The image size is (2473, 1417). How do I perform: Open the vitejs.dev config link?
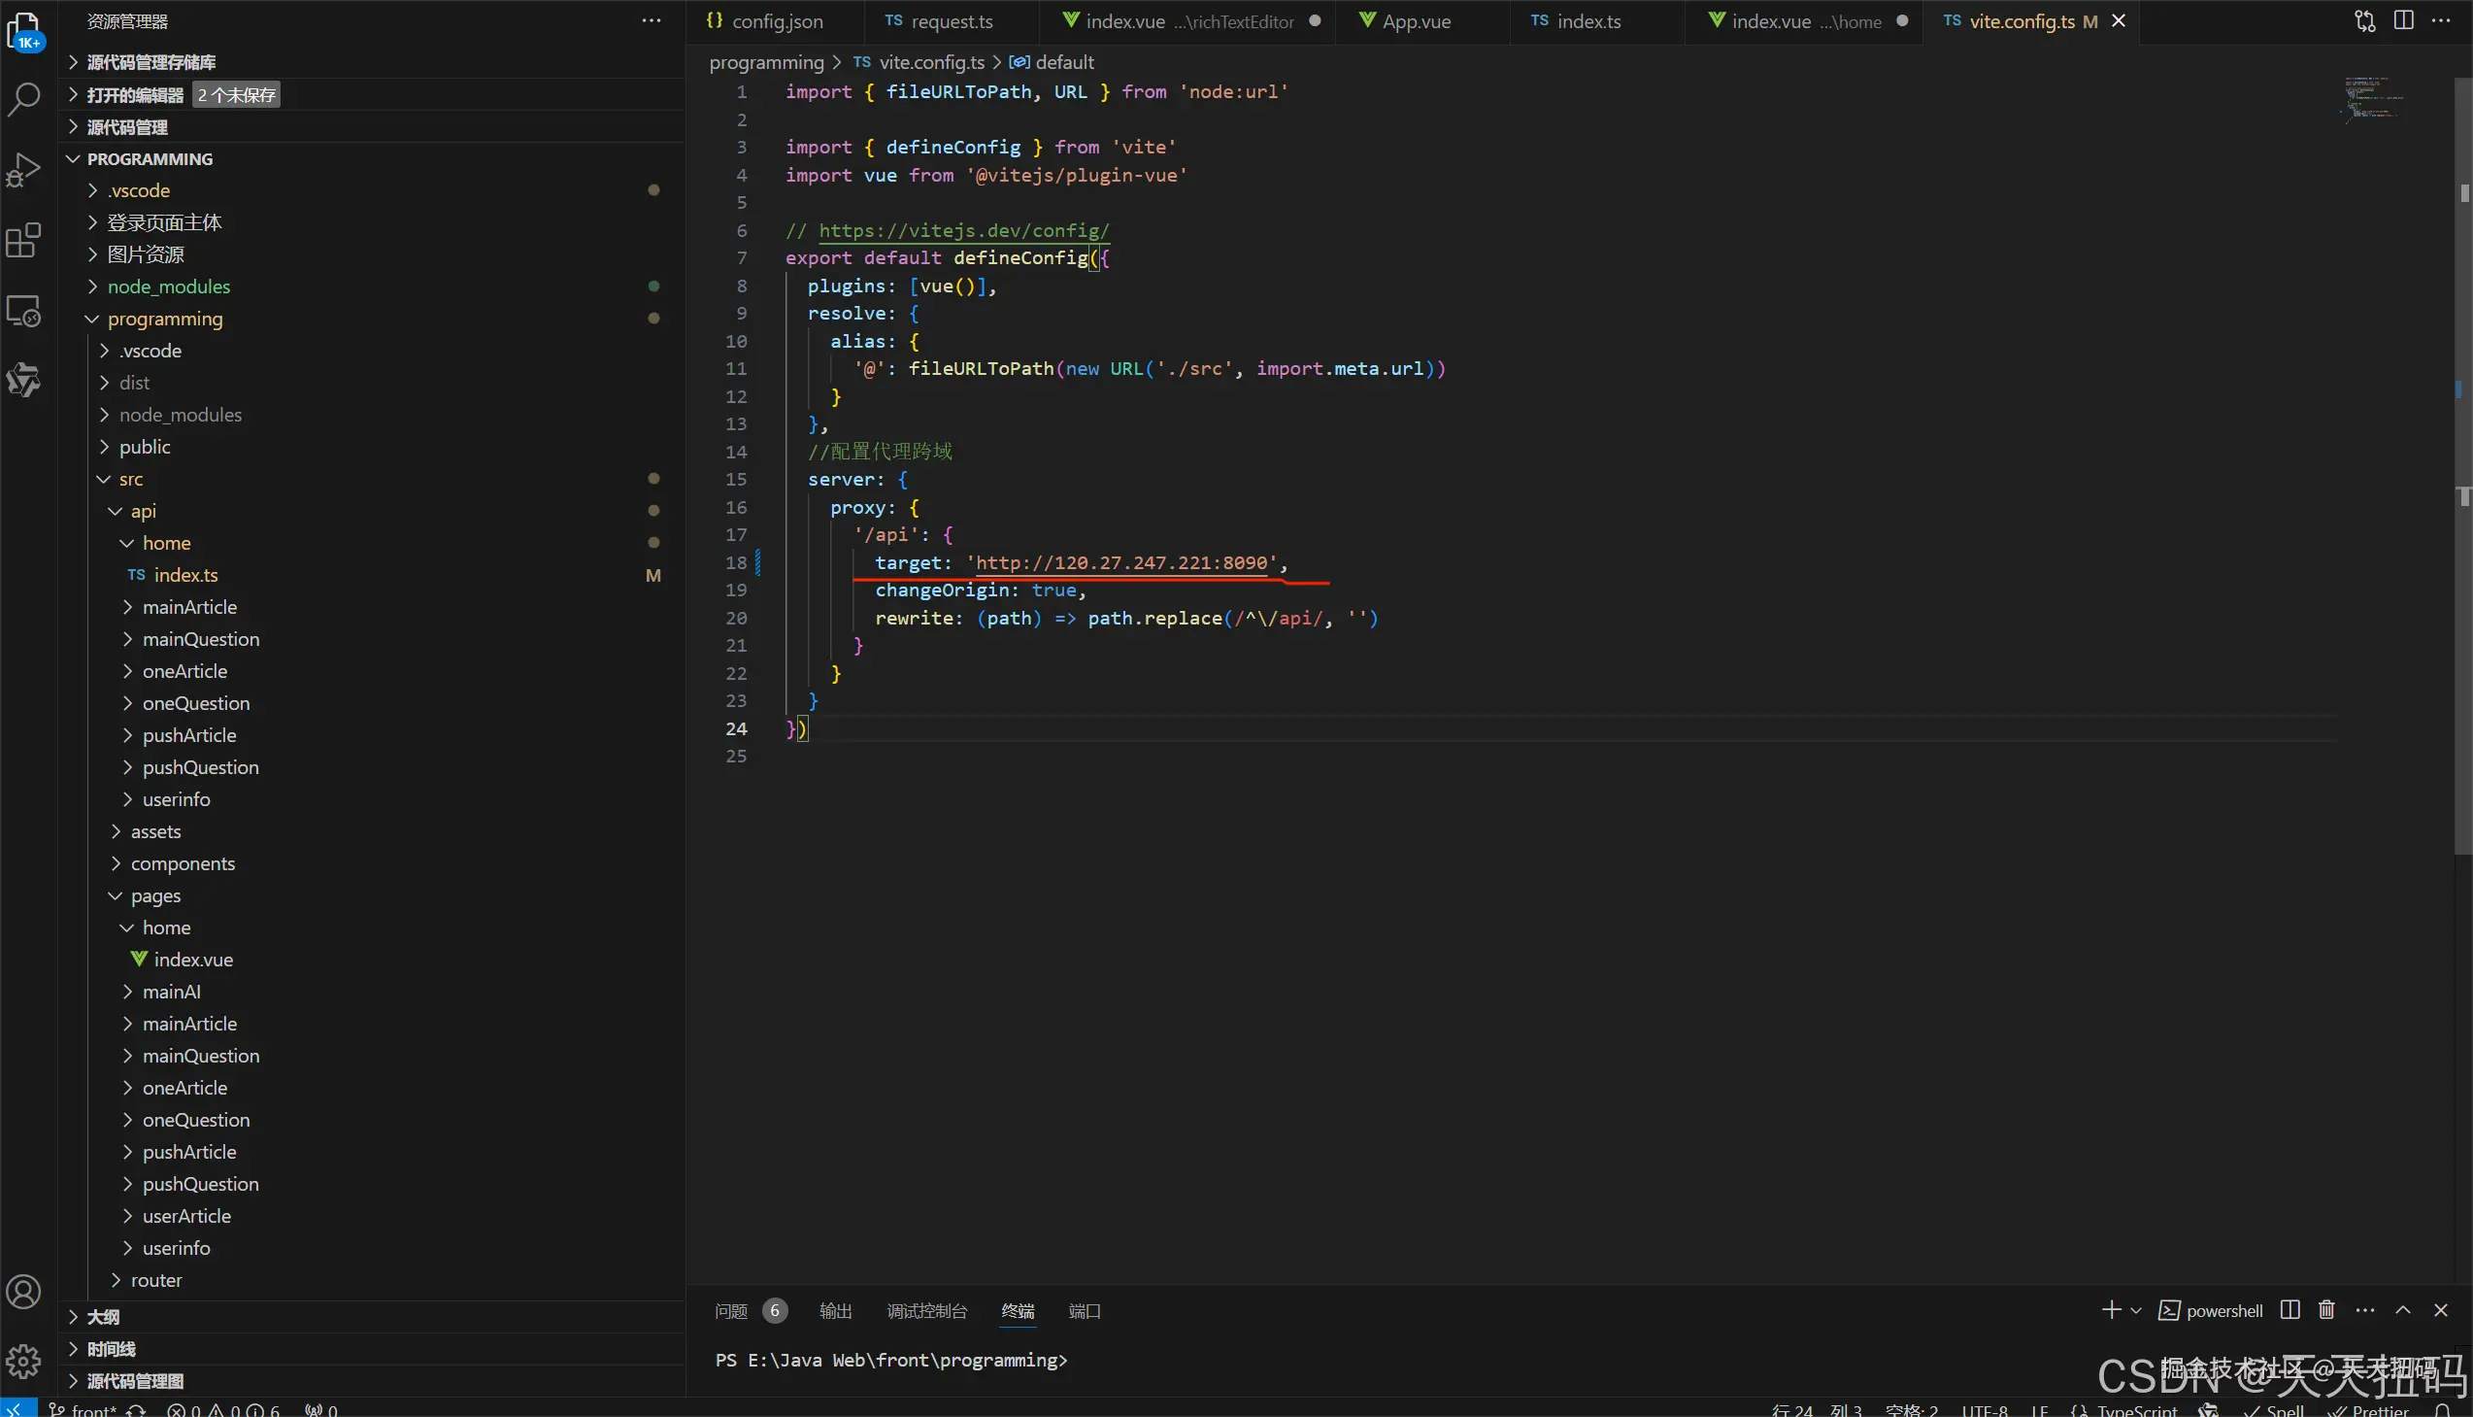coord(963,230)
